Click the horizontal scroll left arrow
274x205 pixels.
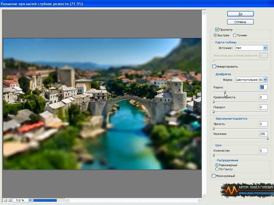click(67, 200)
